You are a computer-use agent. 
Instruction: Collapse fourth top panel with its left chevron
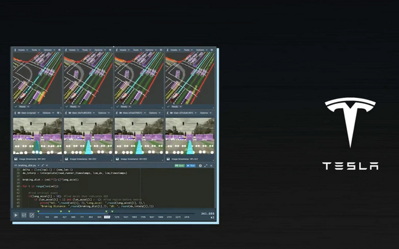pos(167,50)
